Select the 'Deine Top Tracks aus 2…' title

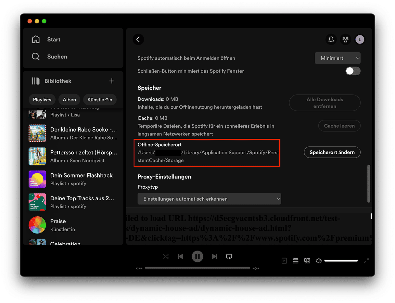(x=82, y=198)
